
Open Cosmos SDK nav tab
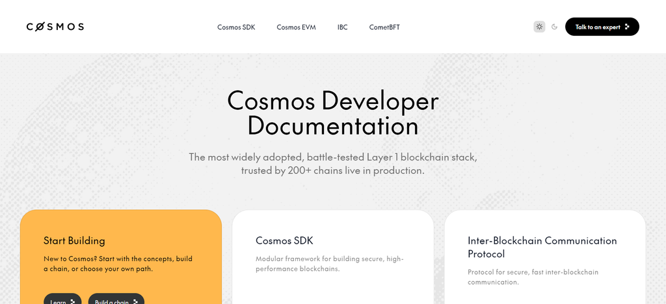pyautogui.click(x=236, y=27)
